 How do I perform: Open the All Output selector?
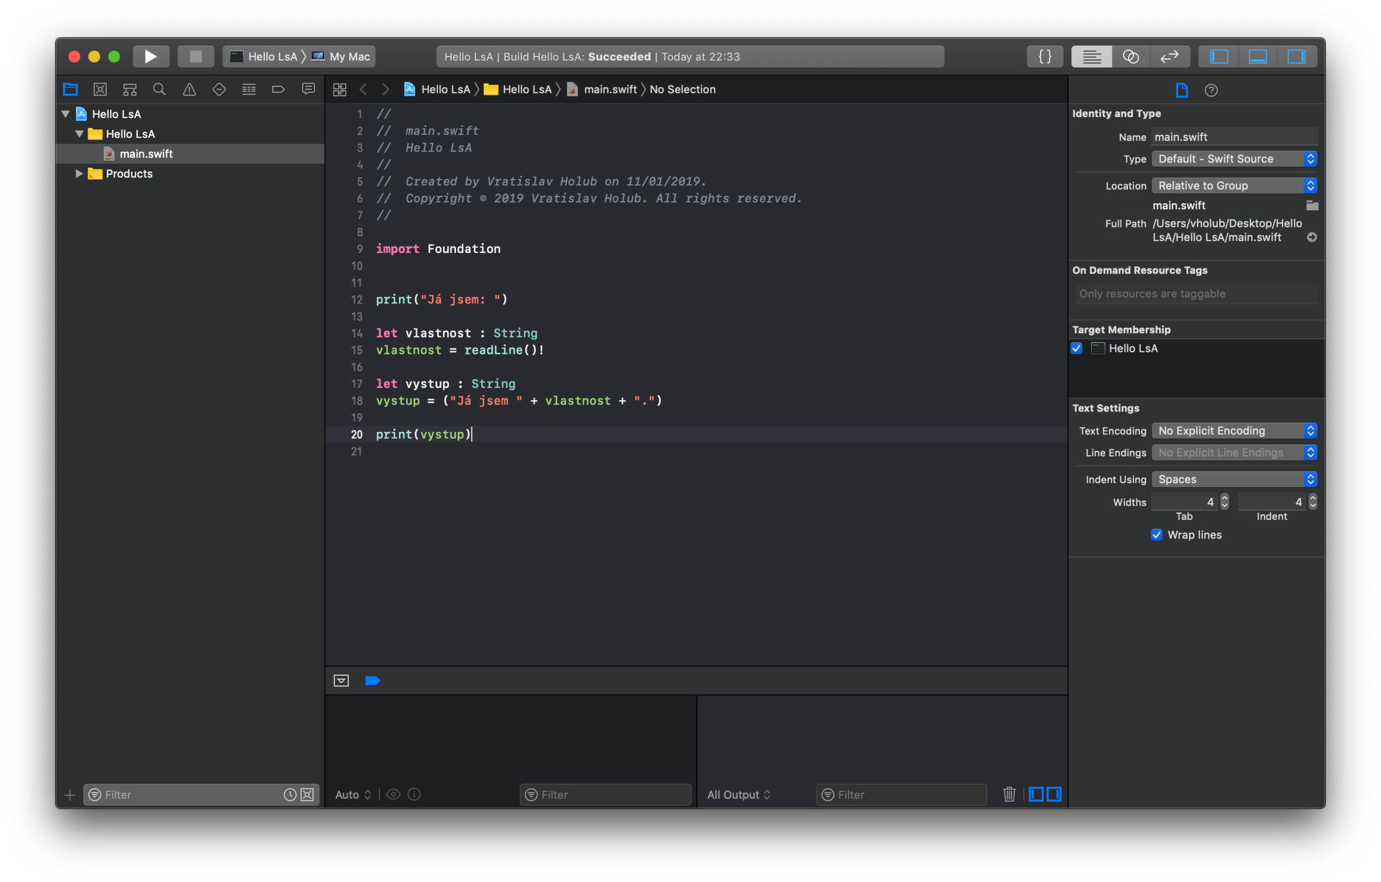(738, 794)
